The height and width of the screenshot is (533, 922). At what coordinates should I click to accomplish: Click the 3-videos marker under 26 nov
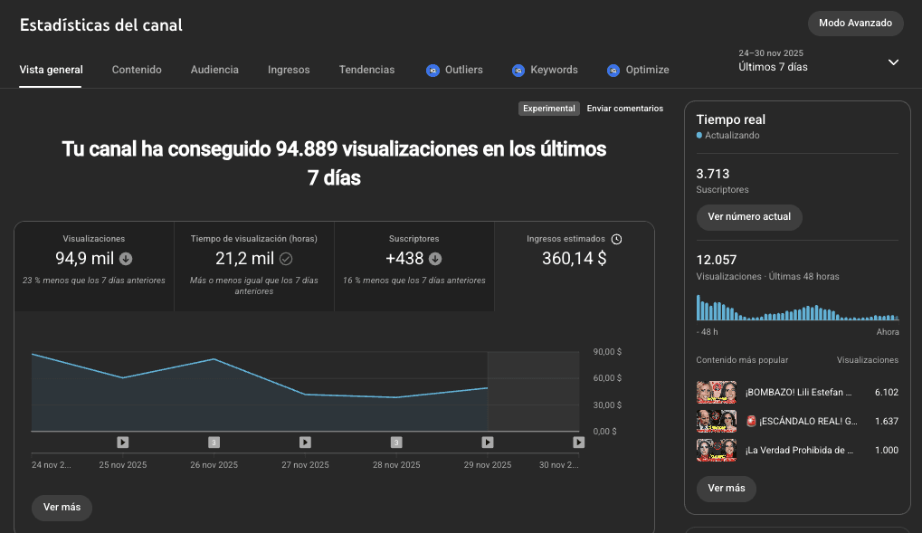(214, 442)
